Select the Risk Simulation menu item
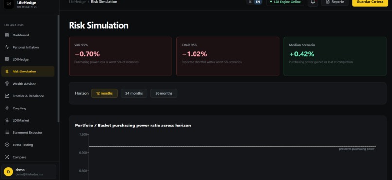Image resolution: width=392 pixels, height=180 pixels. (28, 72)
